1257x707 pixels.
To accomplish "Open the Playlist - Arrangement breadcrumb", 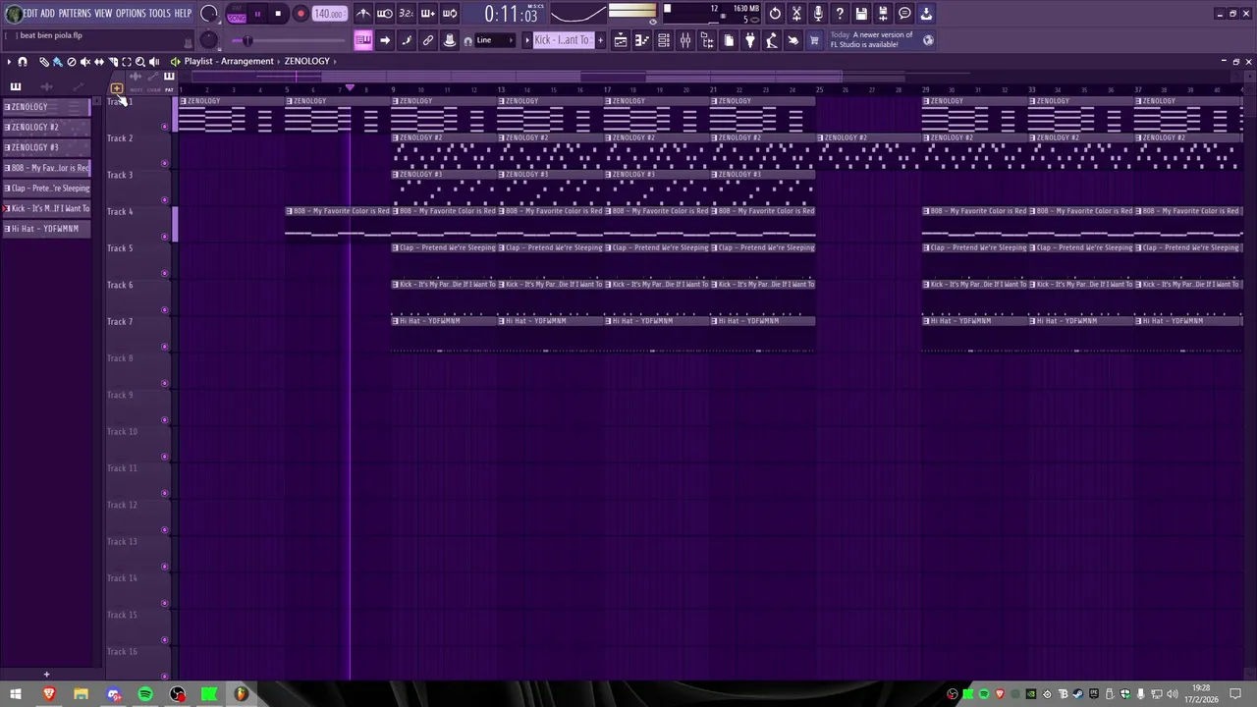I will click(229, 61).
